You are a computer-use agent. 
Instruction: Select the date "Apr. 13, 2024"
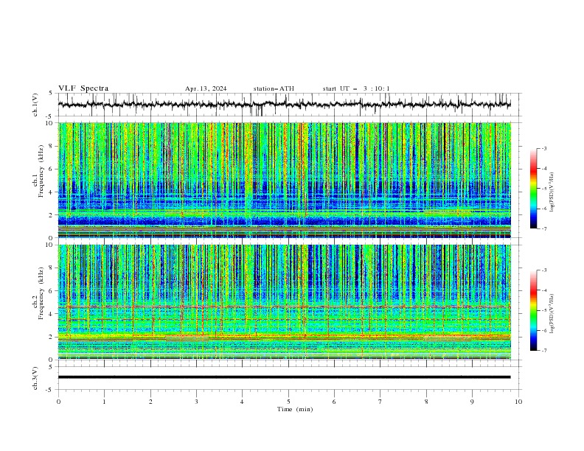click(206, 88)
